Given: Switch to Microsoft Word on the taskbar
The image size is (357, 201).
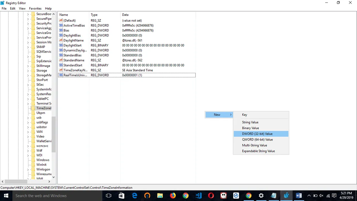Looking at the screenshot, I should (x=299, y=196).
